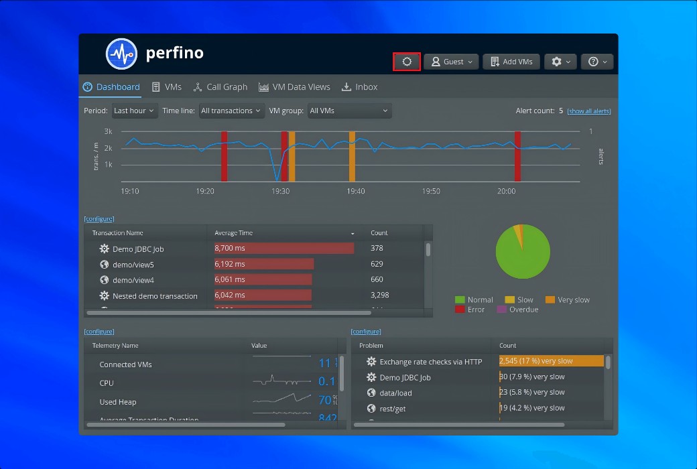Sort by Telemetry Name column header
697x469 pixels.
click(x=115, y=346)
